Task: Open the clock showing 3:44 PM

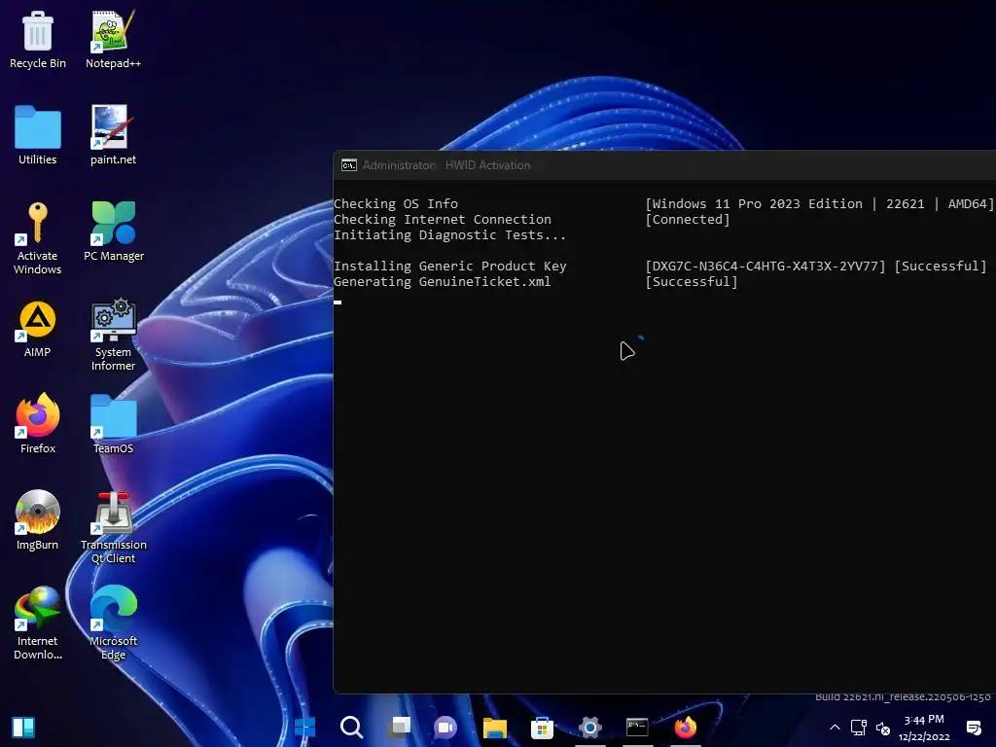Action: click(x=924, y=728)
